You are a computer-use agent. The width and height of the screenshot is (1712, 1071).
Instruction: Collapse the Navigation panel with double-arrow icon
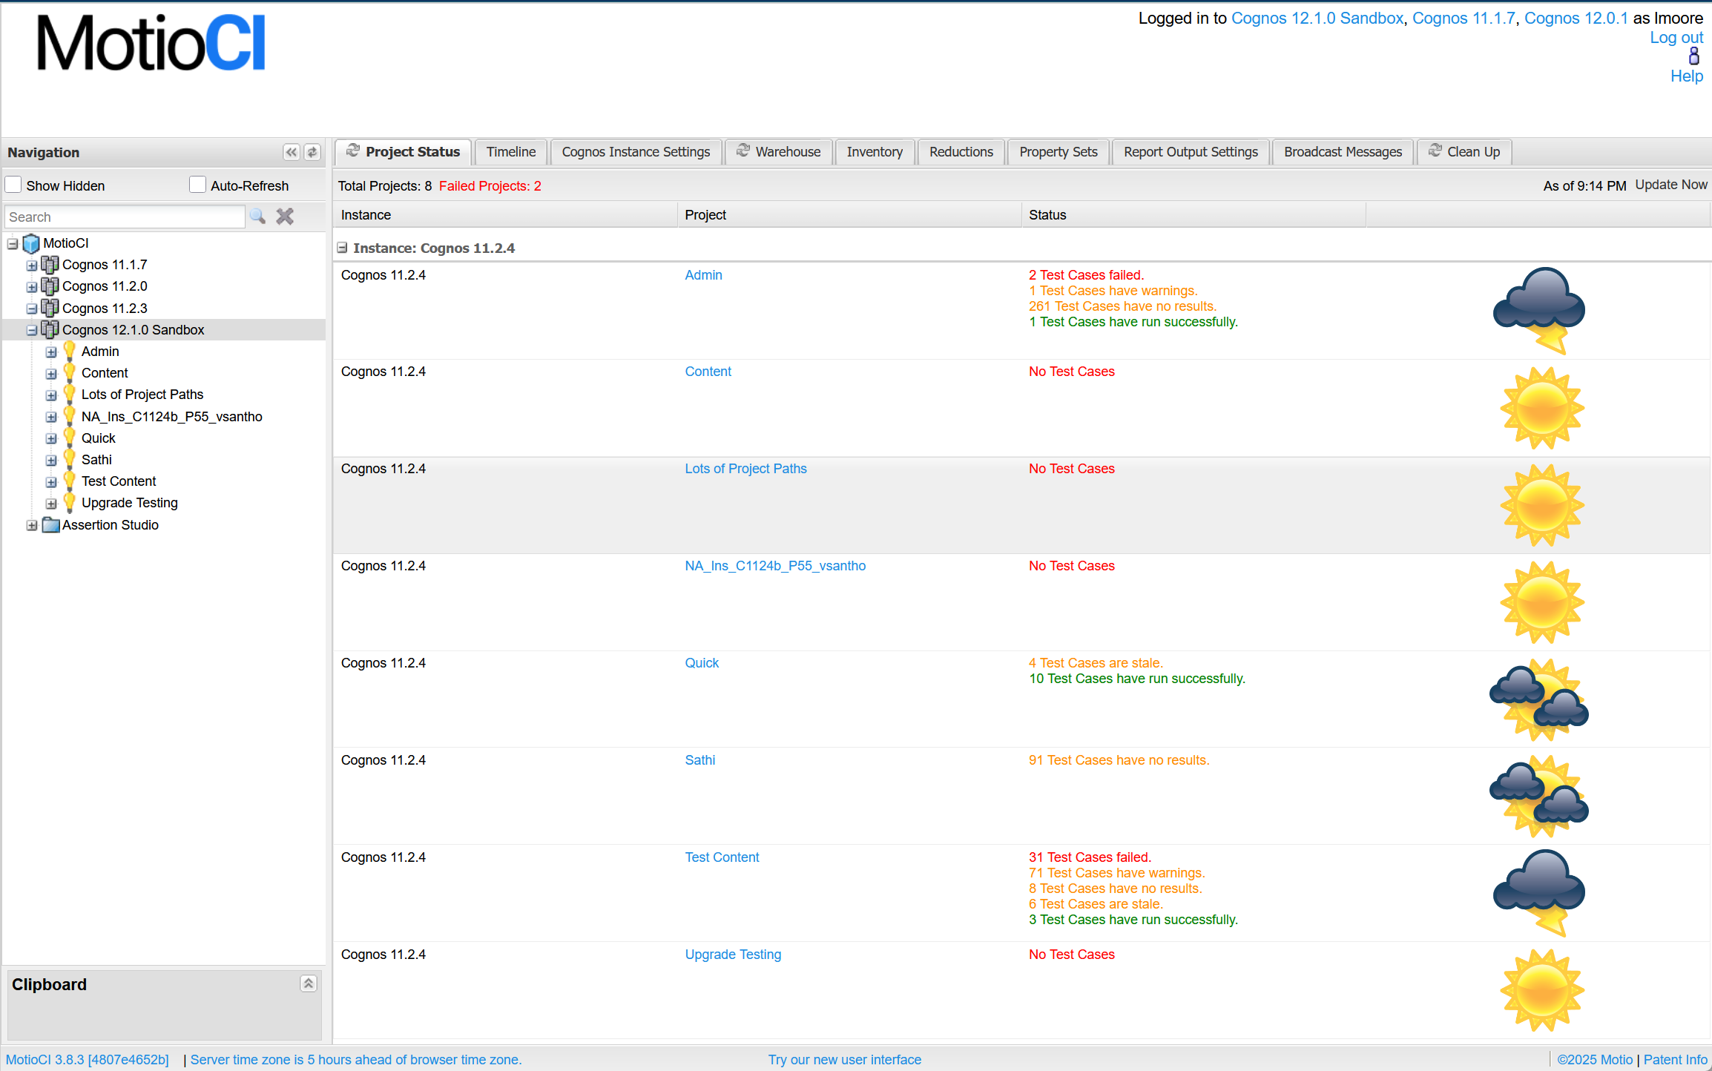point(292,152)
